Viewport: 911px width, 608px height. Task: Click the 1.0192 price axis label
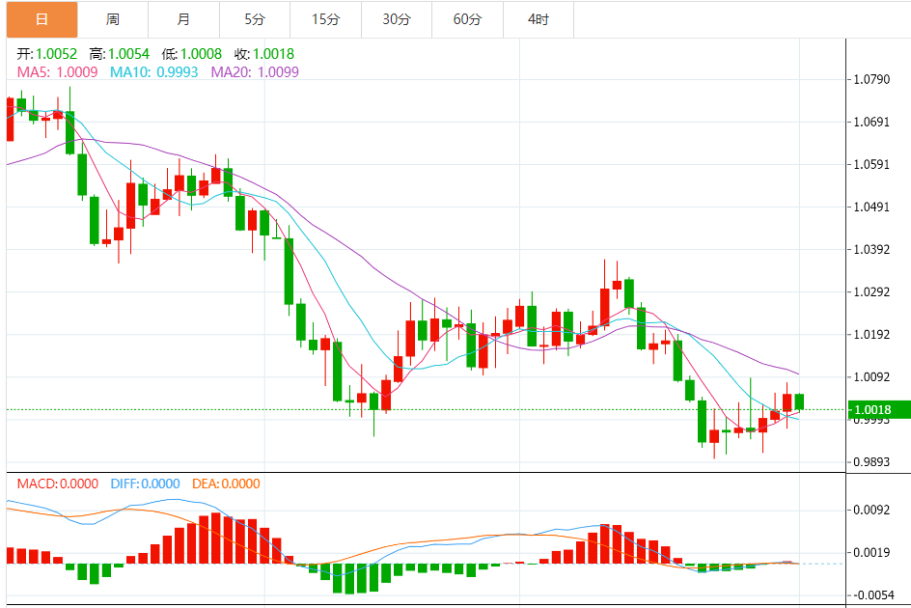click(871, 334)
